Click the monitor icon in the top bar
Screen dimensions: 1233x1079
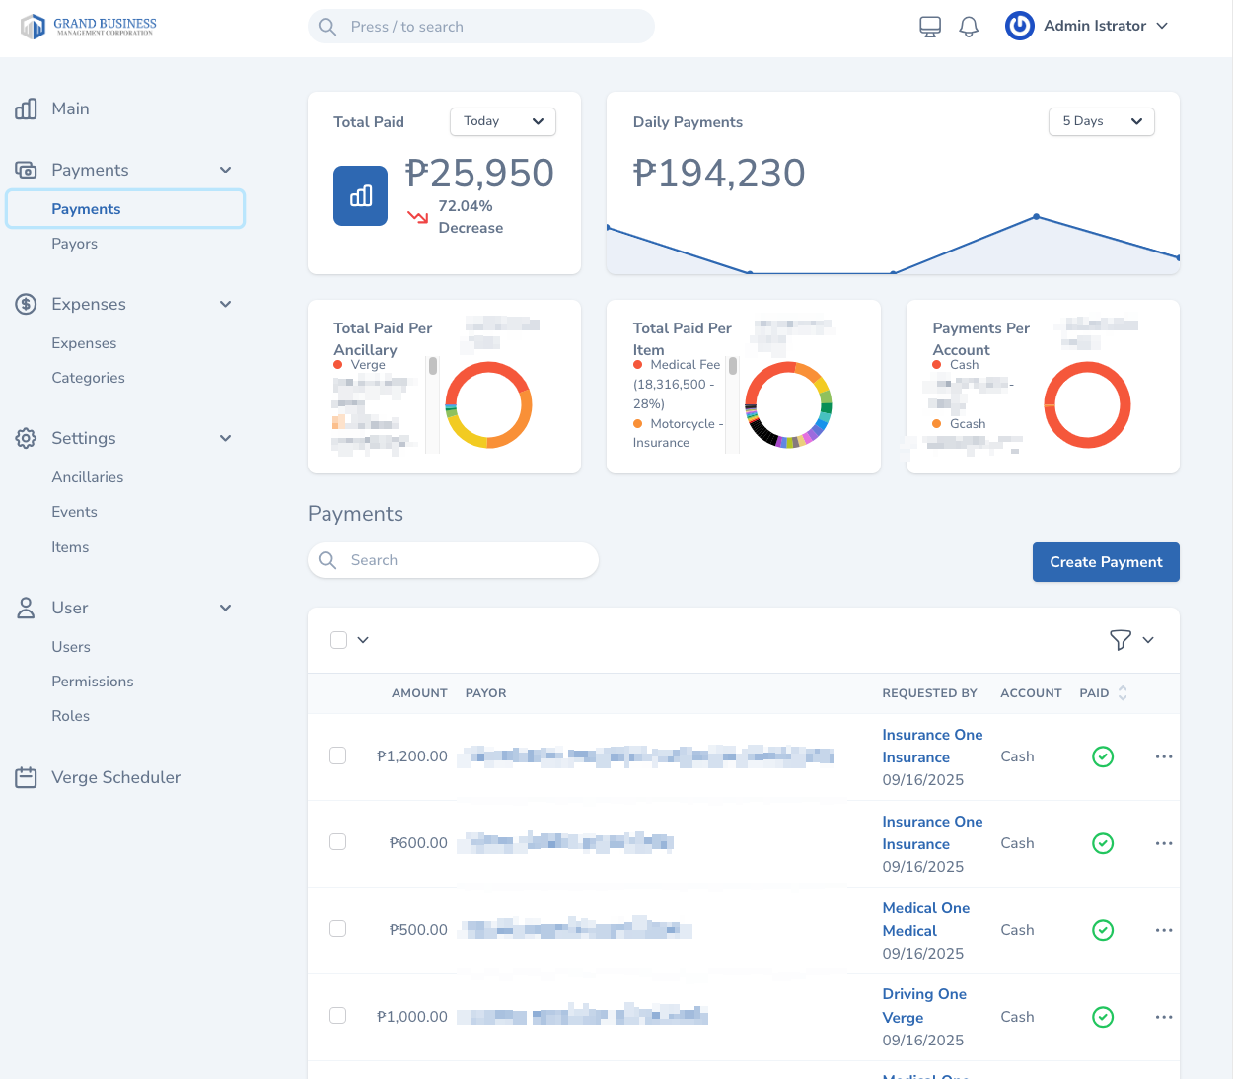tap(929, 26)
